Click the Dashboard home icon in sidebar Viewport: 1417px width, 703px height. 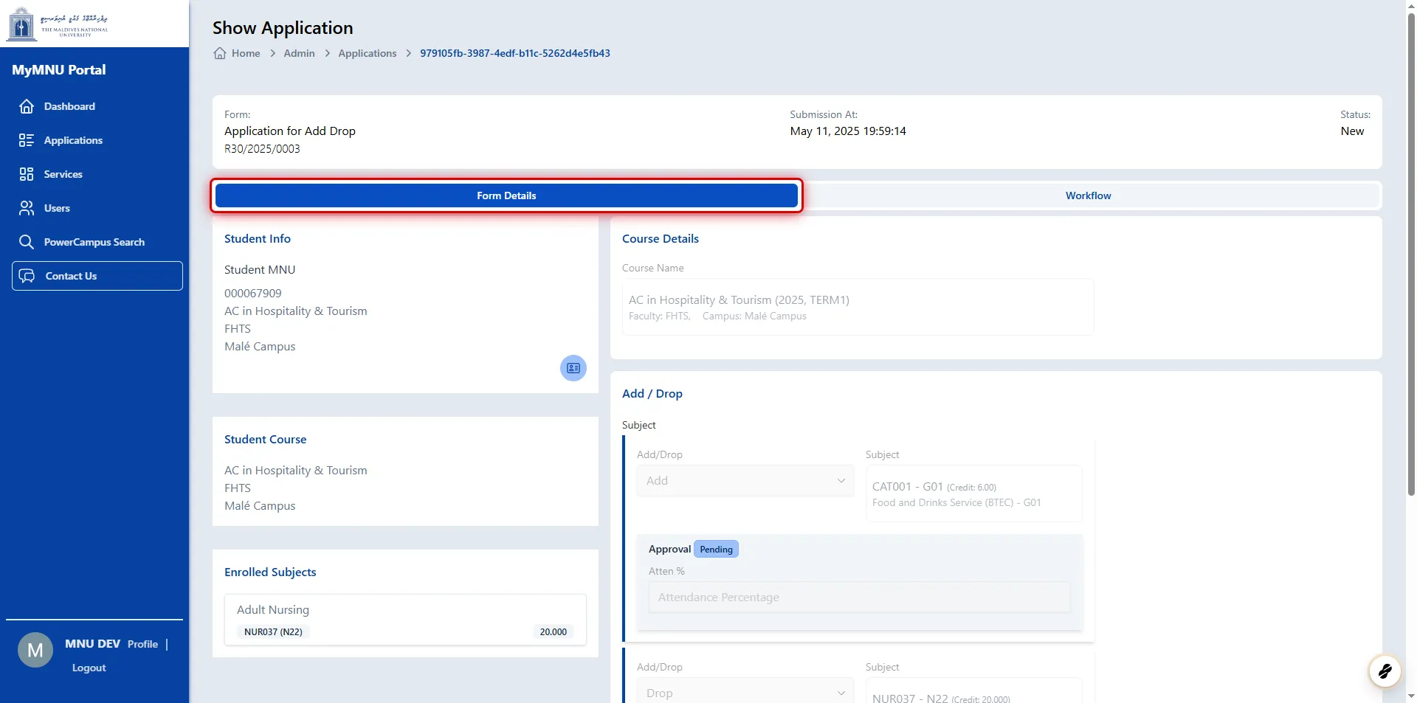tap(27, 106)
